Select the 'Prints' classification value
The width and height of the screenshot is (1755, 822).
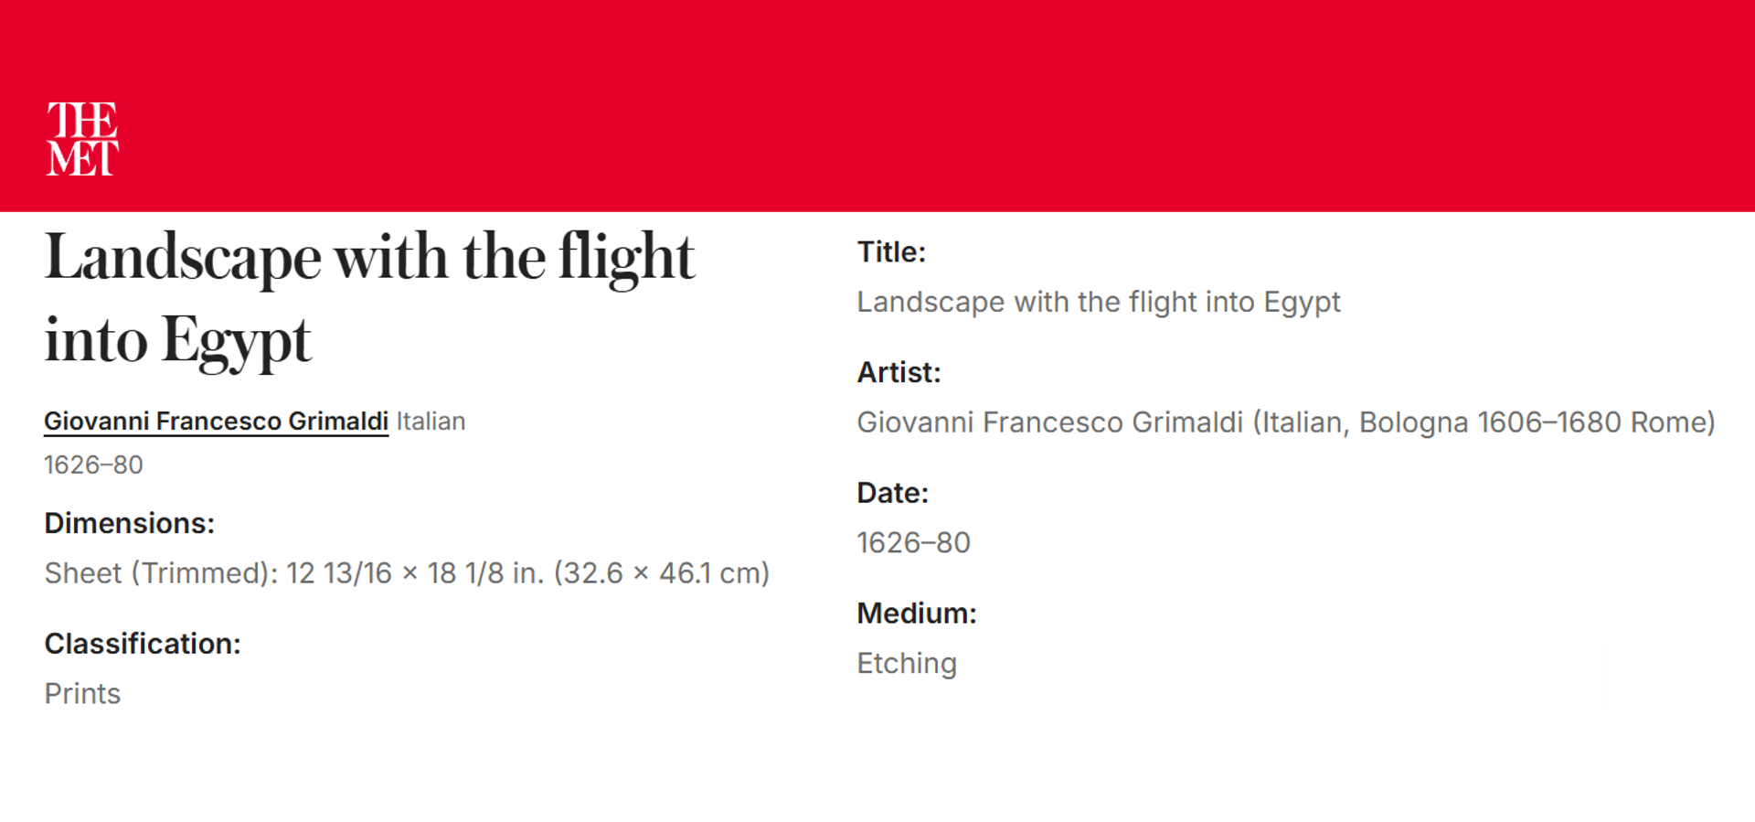click(82, 694)
